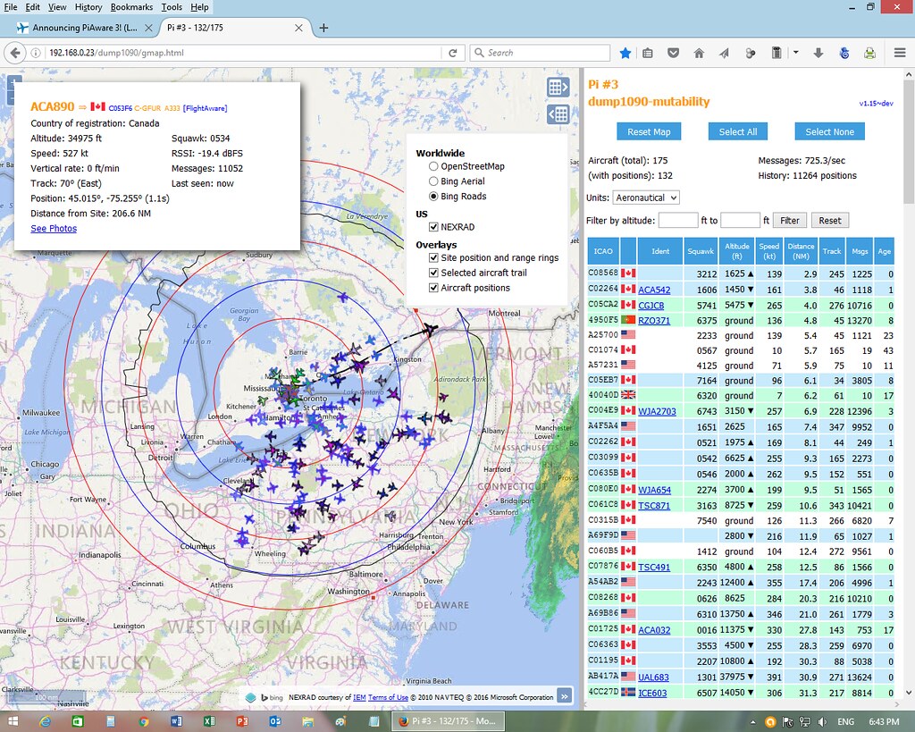
Task: Launch Internet Explorer from the taskbar
Action: tap(45, 721)
